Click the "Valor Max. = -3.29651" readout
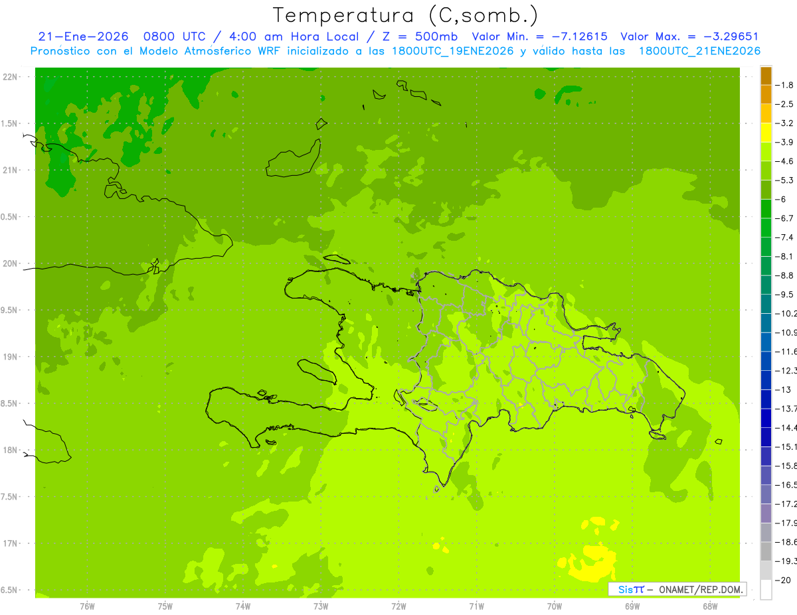Image resolution: width=797 pixels, height=615 pixels. [689, 37]
